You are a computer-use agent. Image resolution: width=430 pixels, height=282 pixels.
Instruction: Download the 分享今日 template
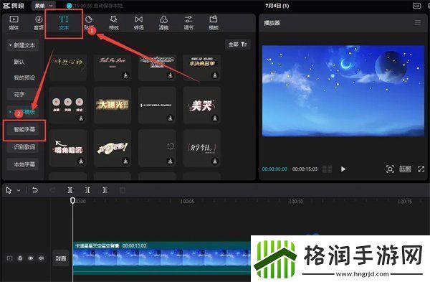[x=215, y=161]
